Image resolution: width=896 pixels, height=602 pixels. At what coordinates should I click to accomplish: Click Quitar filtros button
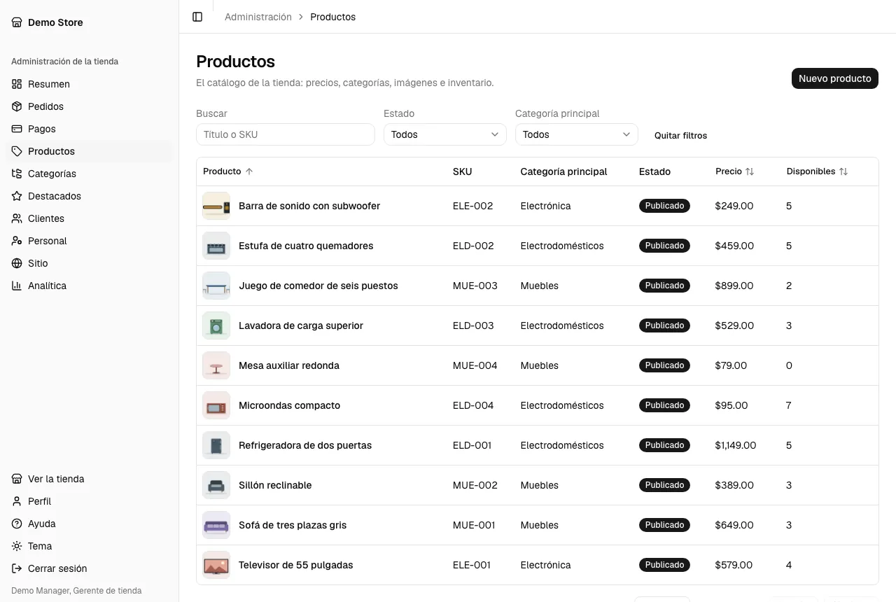point(681,135)
